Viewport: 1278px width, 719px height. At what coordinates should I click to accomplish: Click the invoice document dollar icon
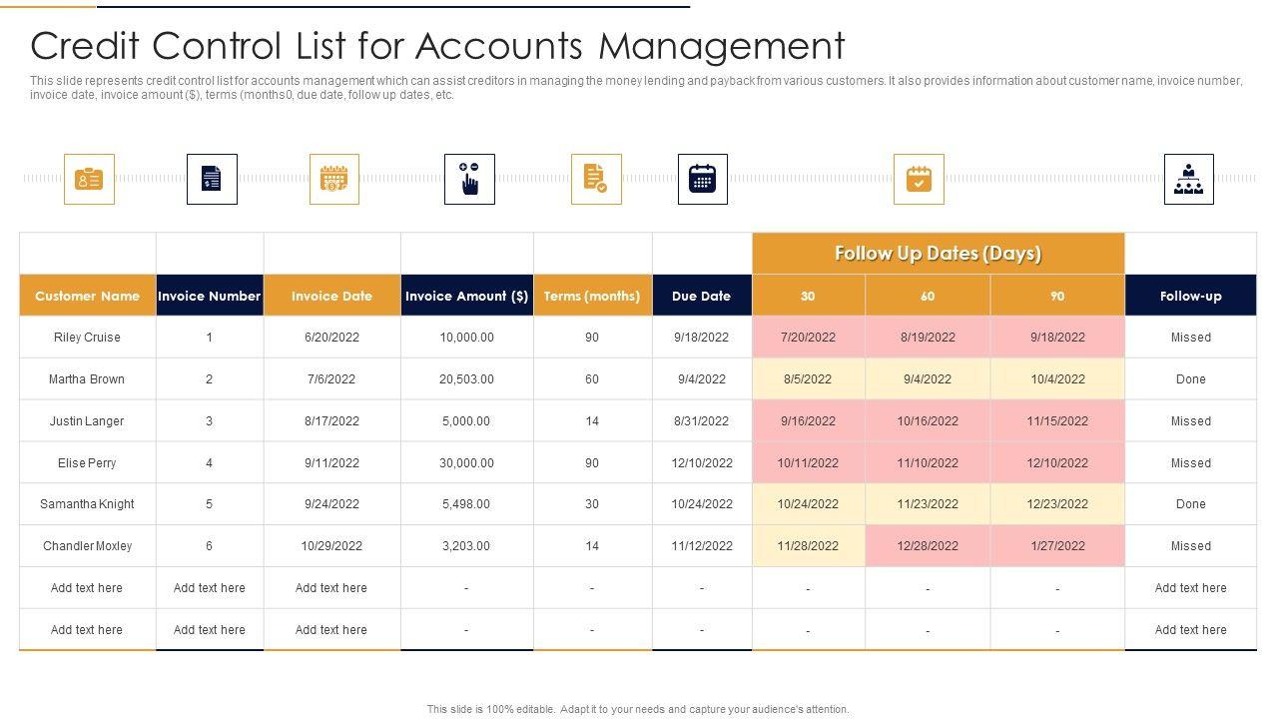(x=212, y=179)
